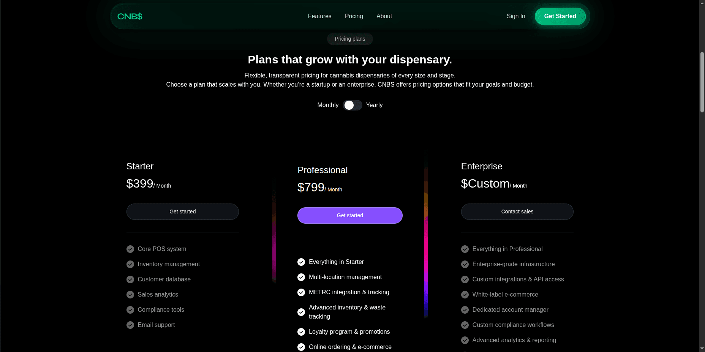705x352 pixels.
Task: Click the check icon beside Inventory management
Action: (130, 264)
